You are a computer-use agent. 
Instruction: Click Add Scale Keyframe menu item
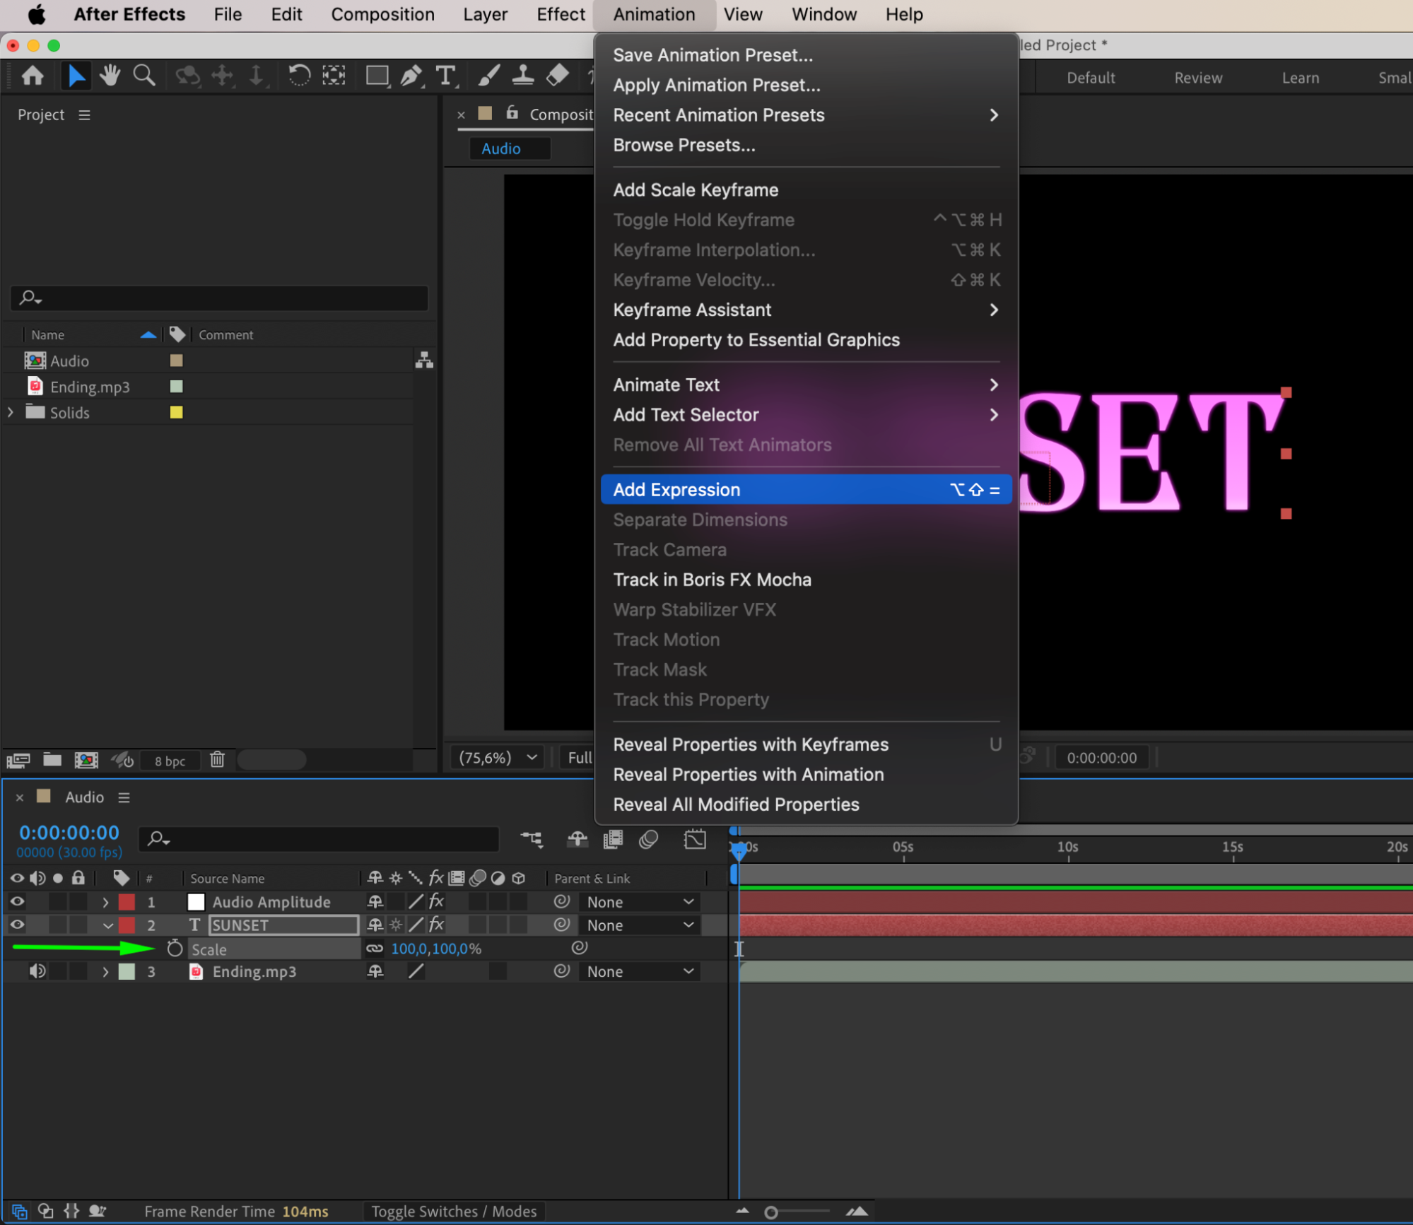click(806, 189)
